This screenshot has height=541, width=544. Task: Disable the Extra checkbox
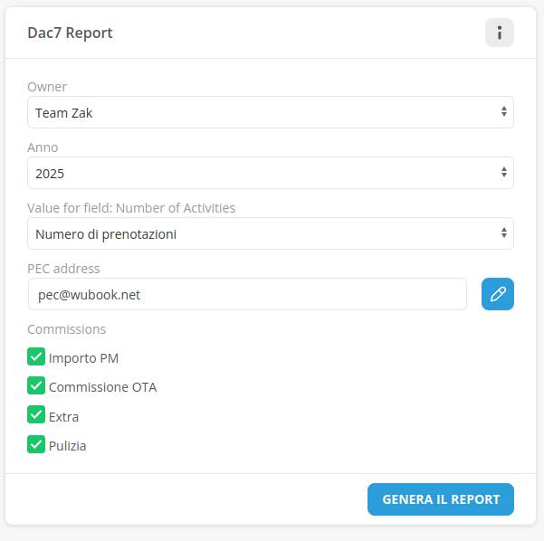point(36,415)
